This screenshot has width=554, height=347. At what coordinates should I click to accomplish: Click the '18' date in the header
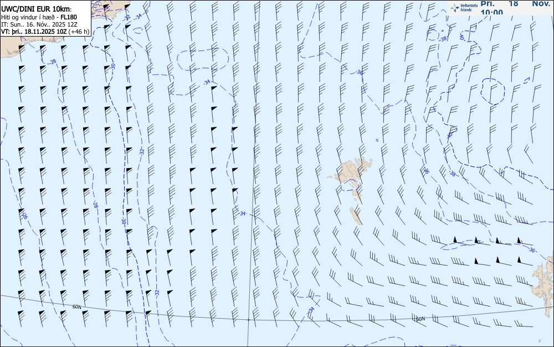[x=514, y=3]
